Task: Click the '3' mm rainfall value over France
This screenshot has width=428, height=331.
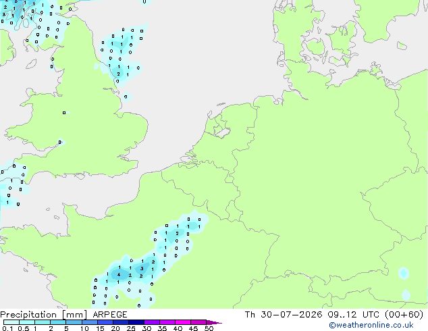Action: pyautogui.click(x=142, y=268)
